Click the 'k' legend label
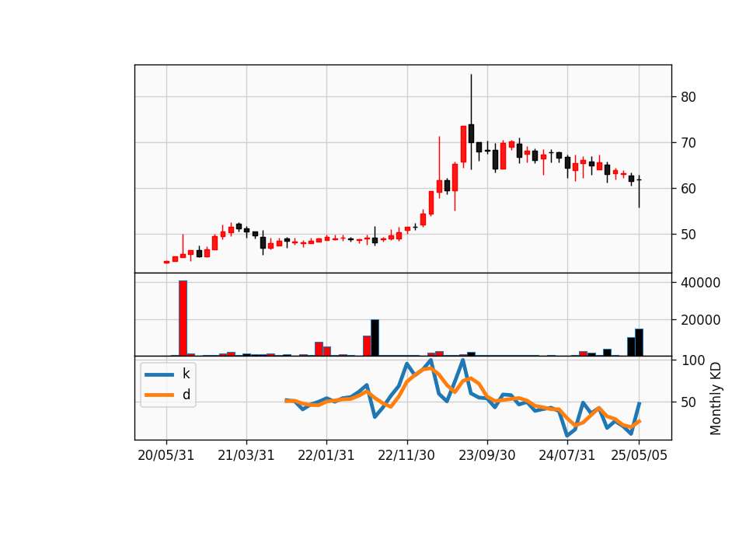 186,374
